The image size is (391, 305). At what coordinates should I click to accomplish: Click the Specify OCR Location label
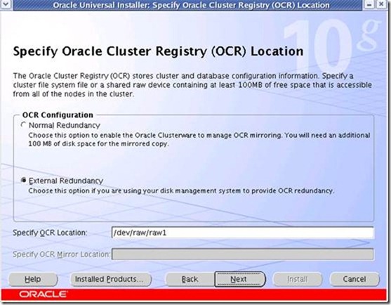pos(50,233)
